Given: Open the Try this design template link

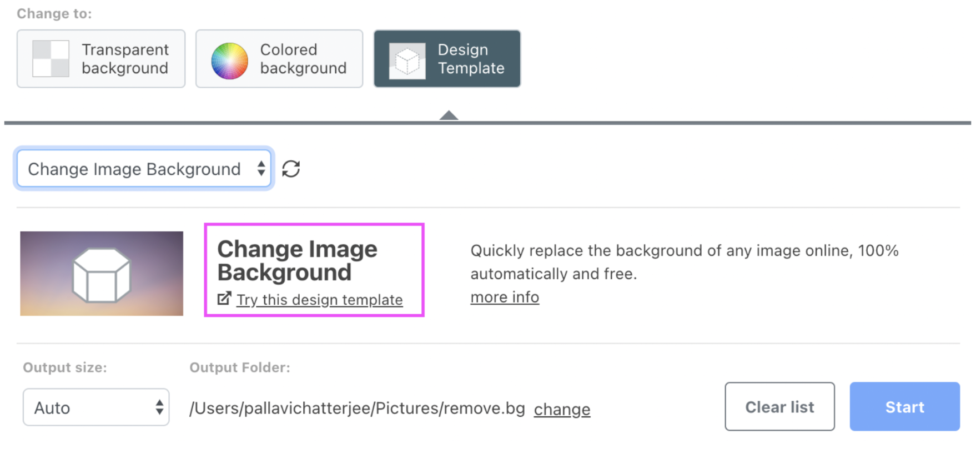Looking at the screenshot, I should [x=320, y=300].
